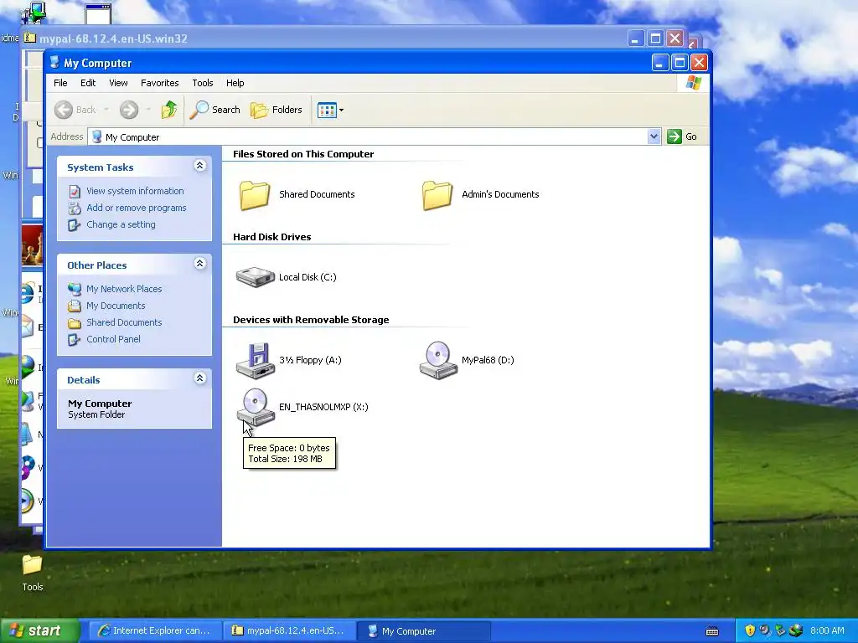Open the Tools folder on desktop
This screenshot has width=858, height=643.
click(x=33, y=573)
